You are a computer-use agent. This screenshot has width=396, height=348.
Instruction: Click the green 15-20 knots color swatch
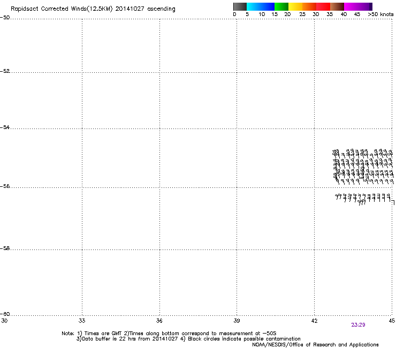[x=281, y=6]
